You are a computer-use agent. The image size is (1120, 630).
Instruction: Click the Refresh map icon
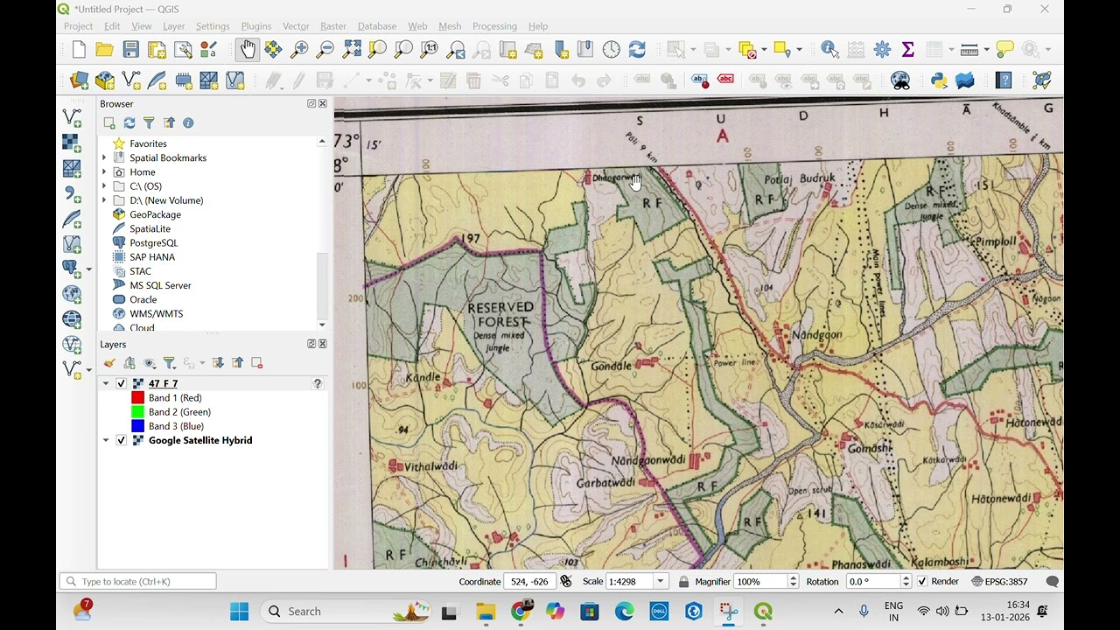coord(637,50)
